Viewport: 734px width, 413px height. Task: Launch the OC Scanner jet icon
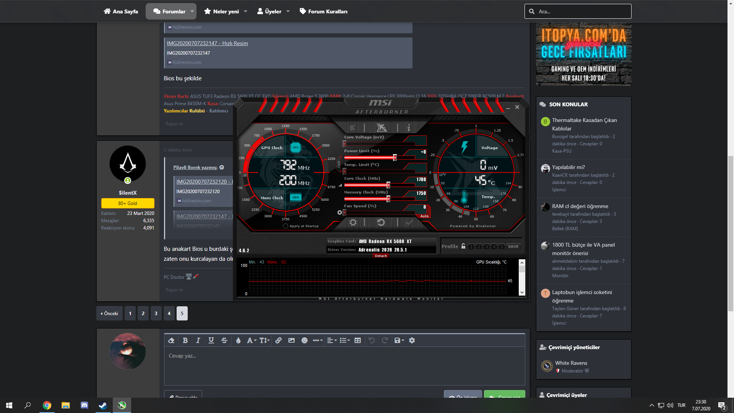coord(381,128)
